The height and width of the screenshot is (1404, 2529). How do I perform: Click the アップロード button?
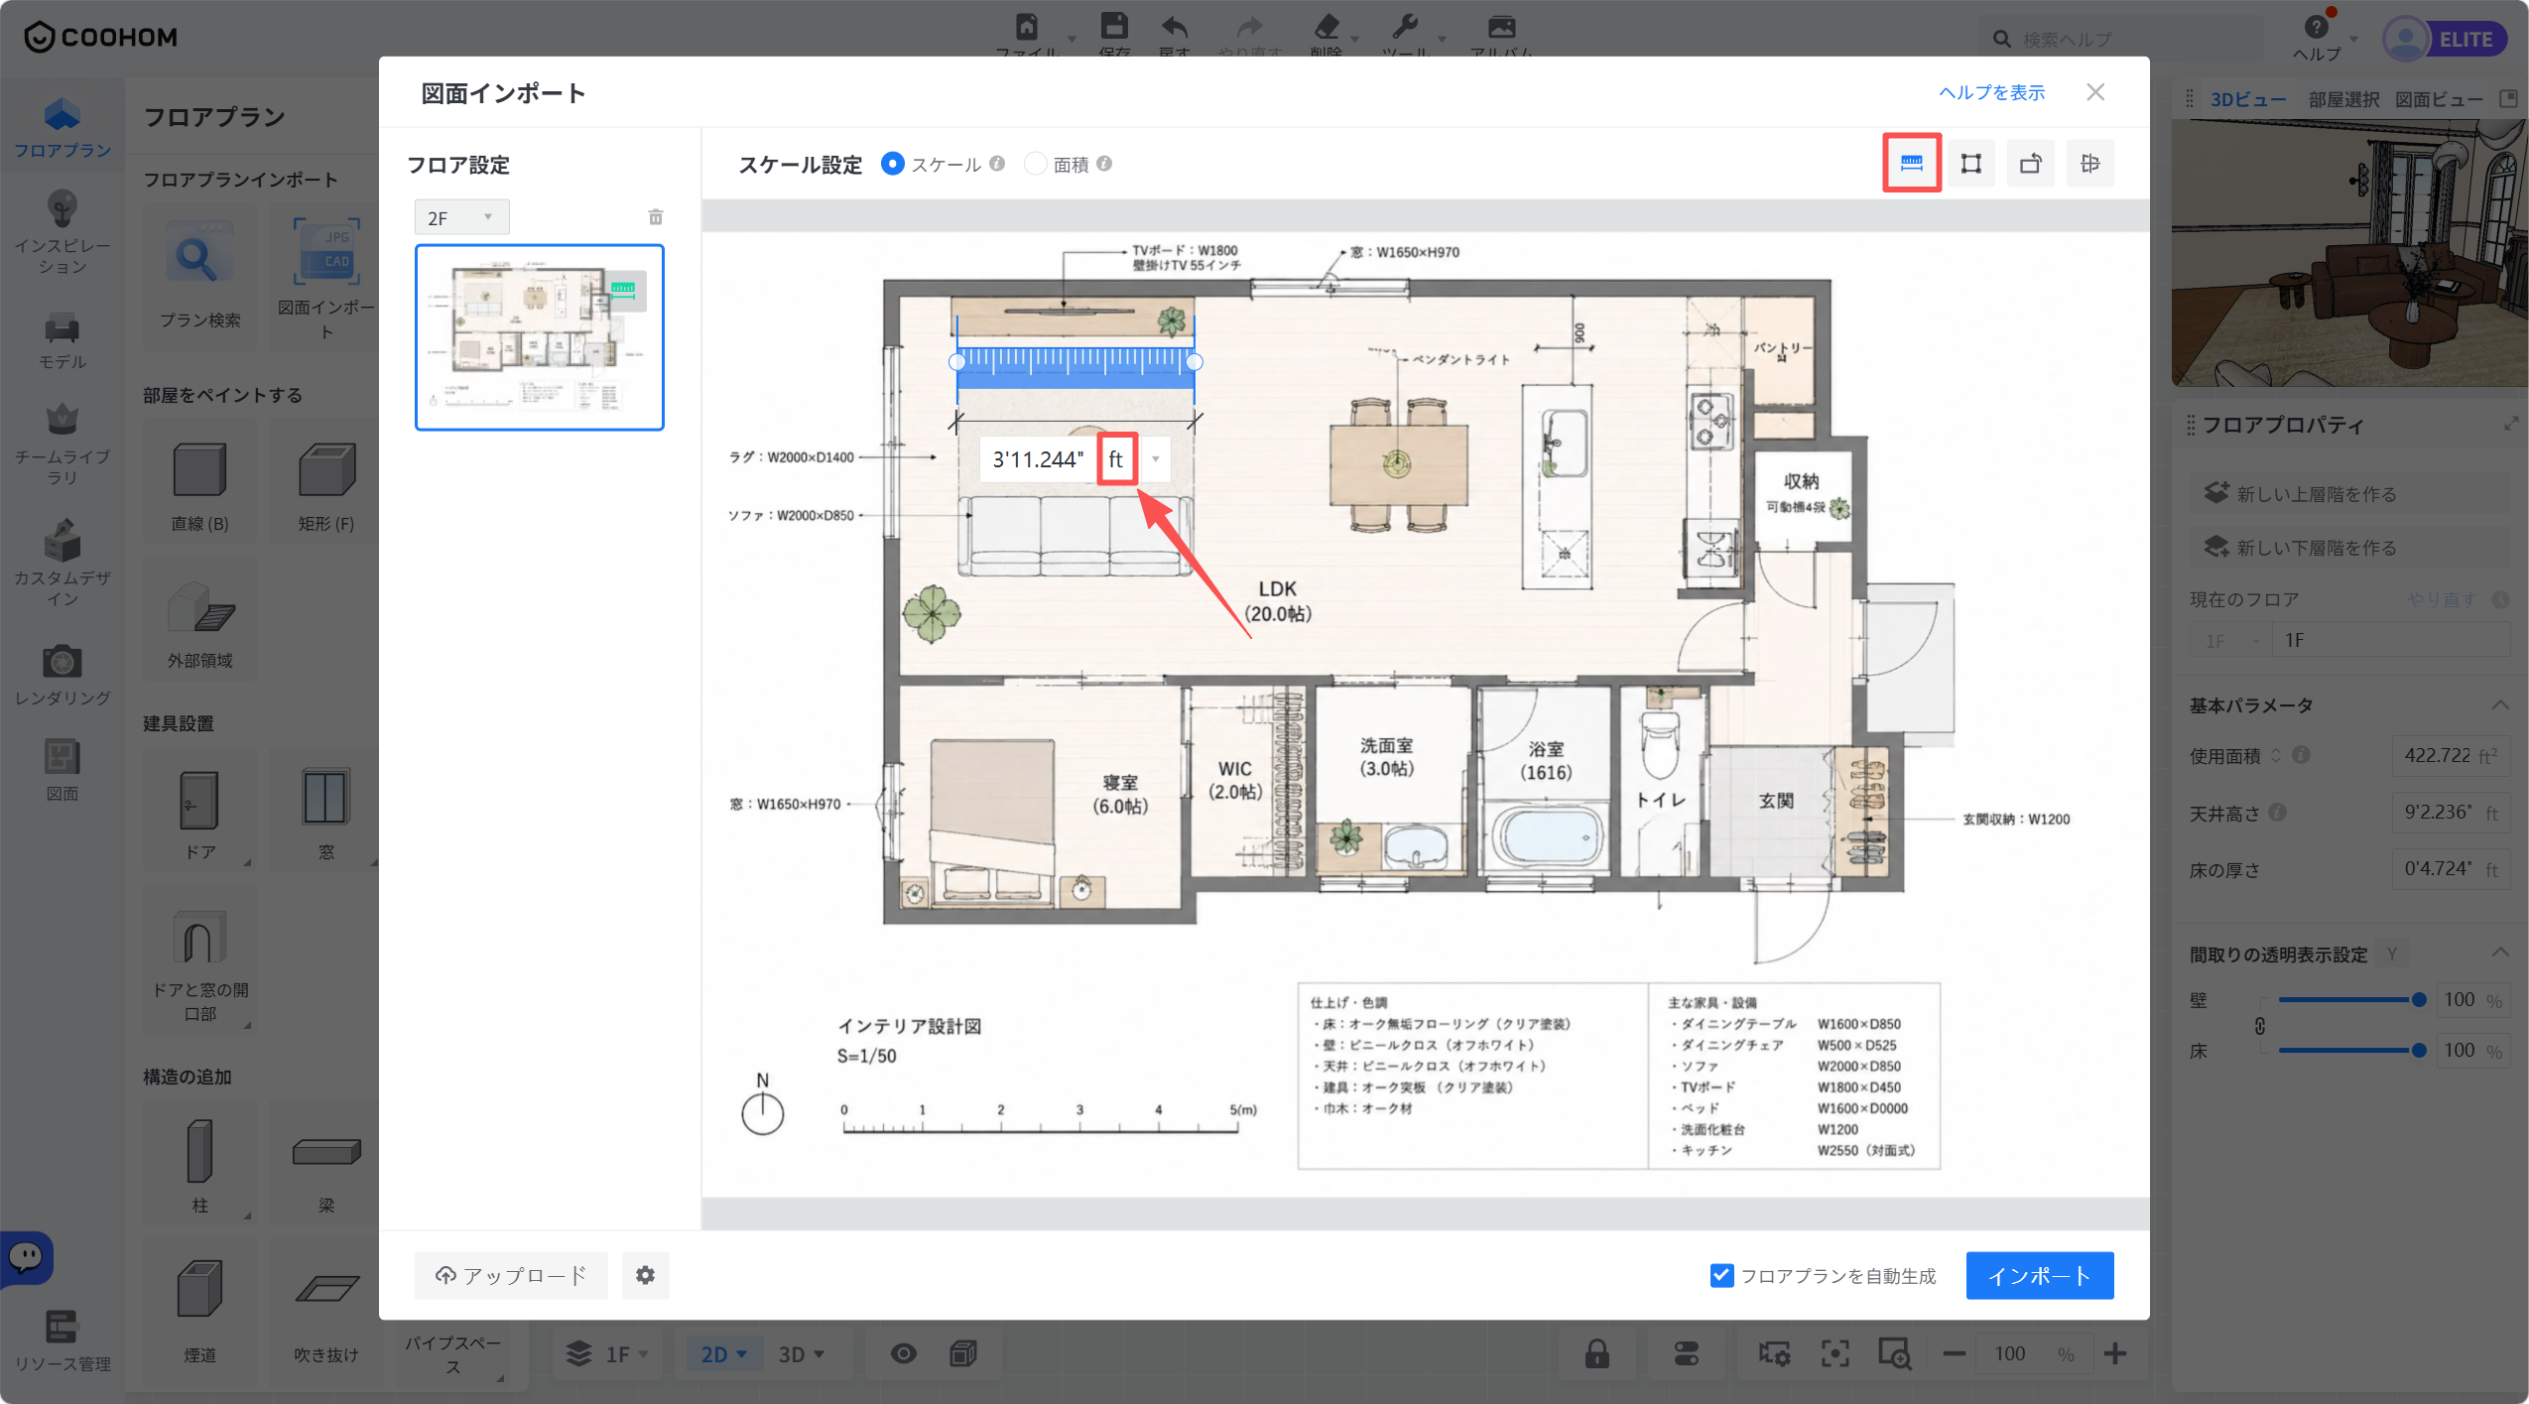pos(510,1275)
